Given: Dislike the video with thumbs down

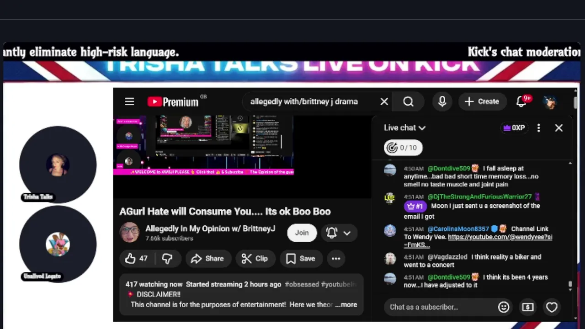Looking at the screenshot, I should point(167,259).
